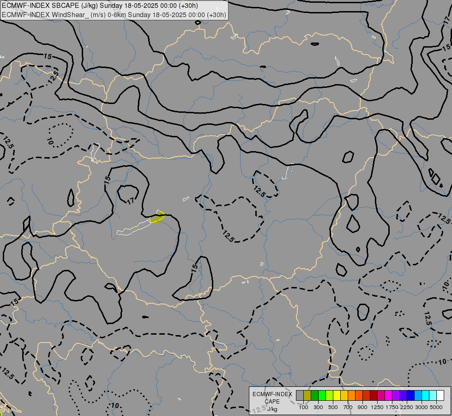
Task: Click the bright green legend swatch
Action: 322,396
